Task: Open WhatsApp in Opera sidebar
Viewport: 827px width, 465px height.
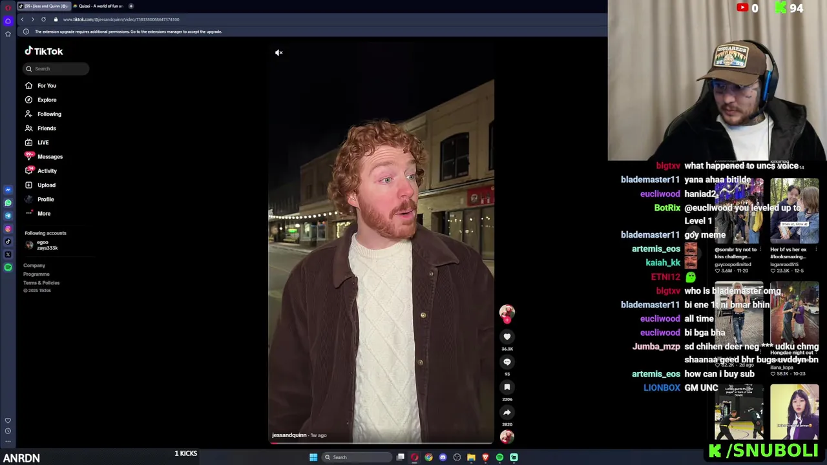Action: [x=8, y=203]
